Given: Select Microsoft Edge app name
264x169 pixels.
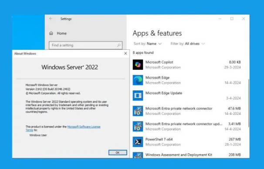Looking at the screenshot, I should [x=157, y=78].
